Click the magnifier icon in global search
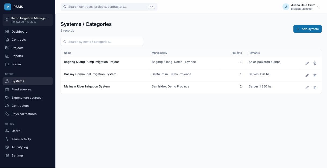 tap(65, 7)
